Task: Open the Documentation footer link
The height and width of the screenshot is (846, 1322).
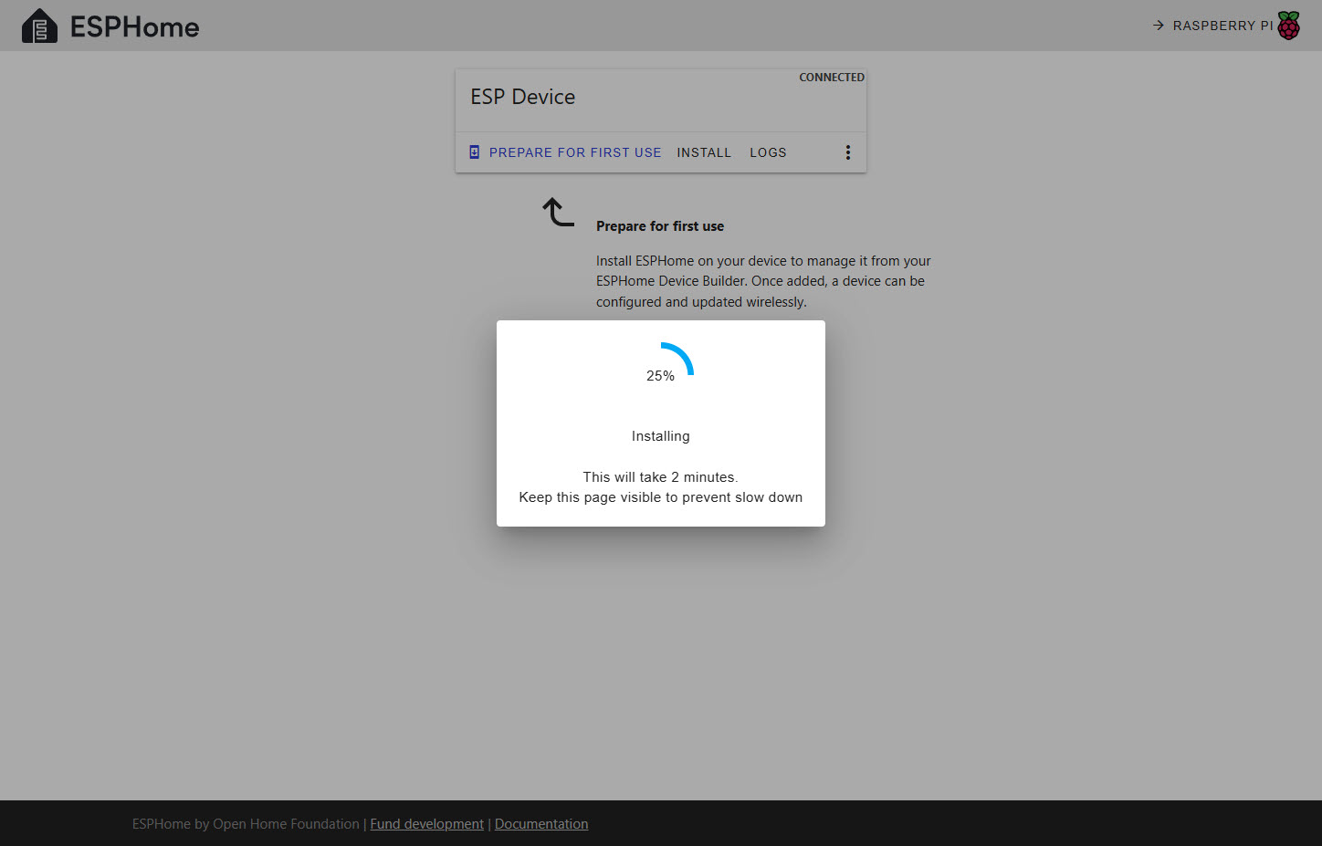Action: [x=540, y=824]
